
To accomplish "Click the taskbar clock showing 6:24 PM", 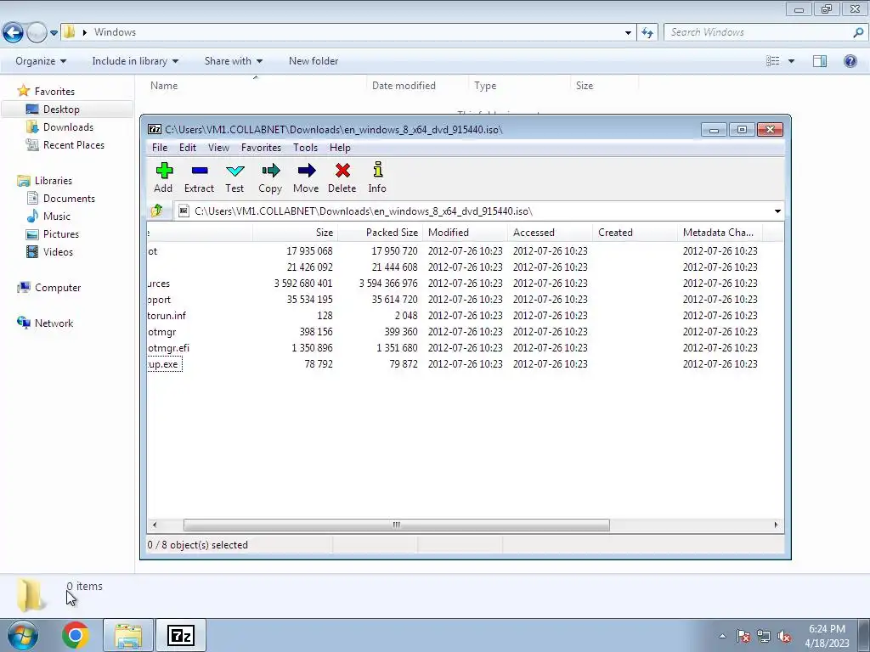I will (x=827, y=636).
